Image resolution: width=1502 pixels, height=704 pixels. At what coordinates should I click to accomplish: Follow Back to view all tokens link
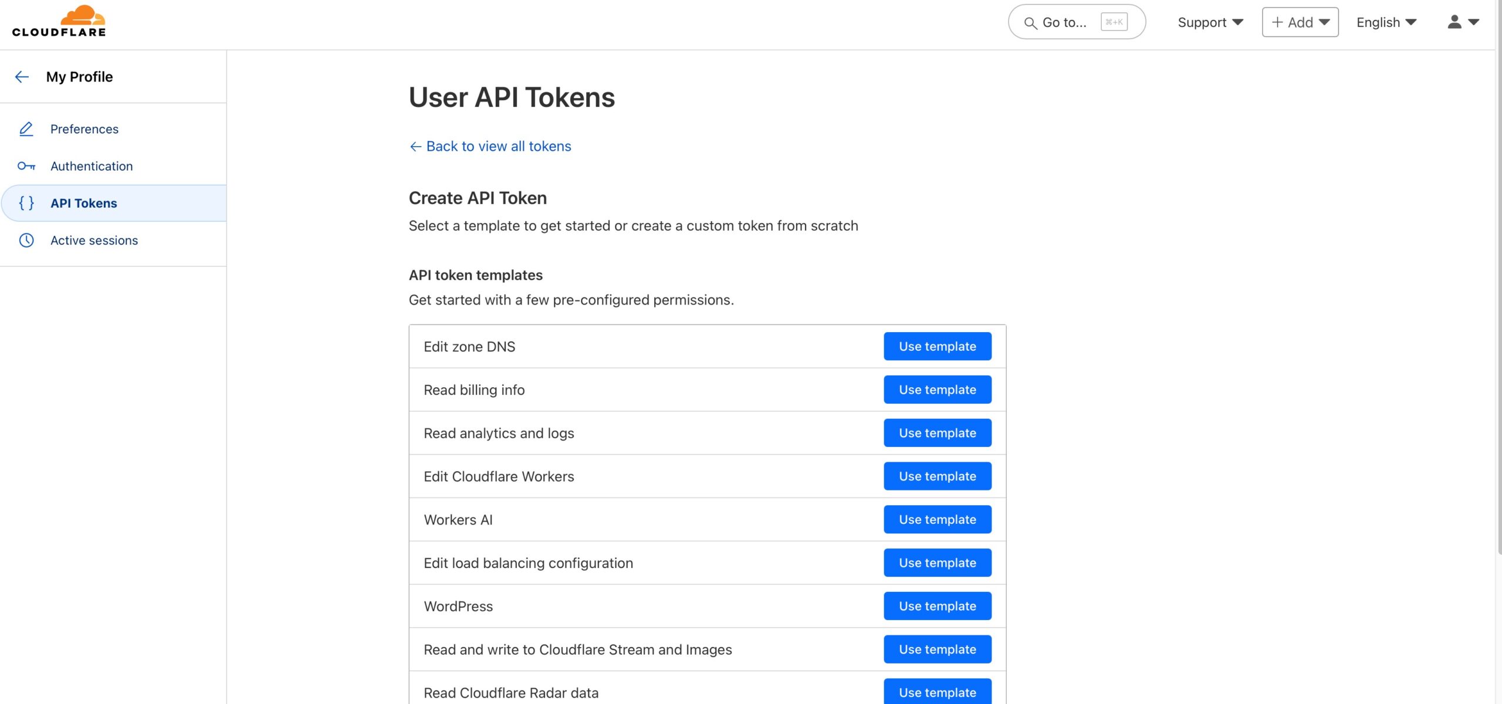(x=490, y=146)
